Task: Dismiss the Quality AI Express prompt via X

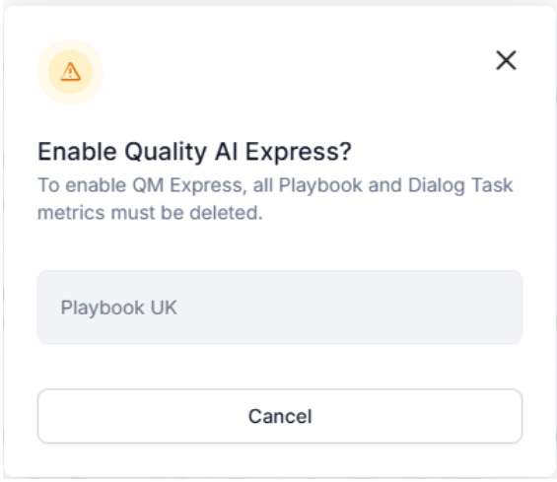Action: pos(506,60)
